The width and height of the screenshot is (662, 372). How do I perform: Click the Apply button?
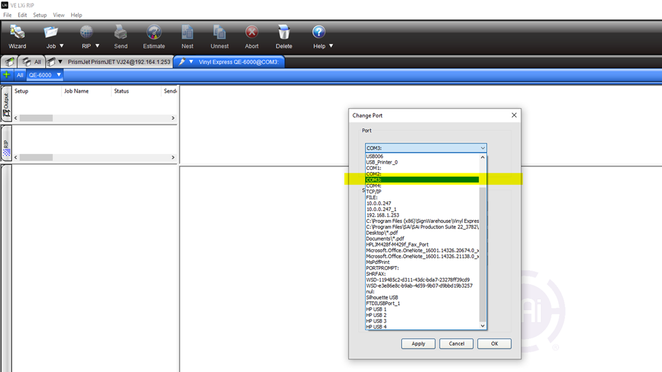[418, 343]
